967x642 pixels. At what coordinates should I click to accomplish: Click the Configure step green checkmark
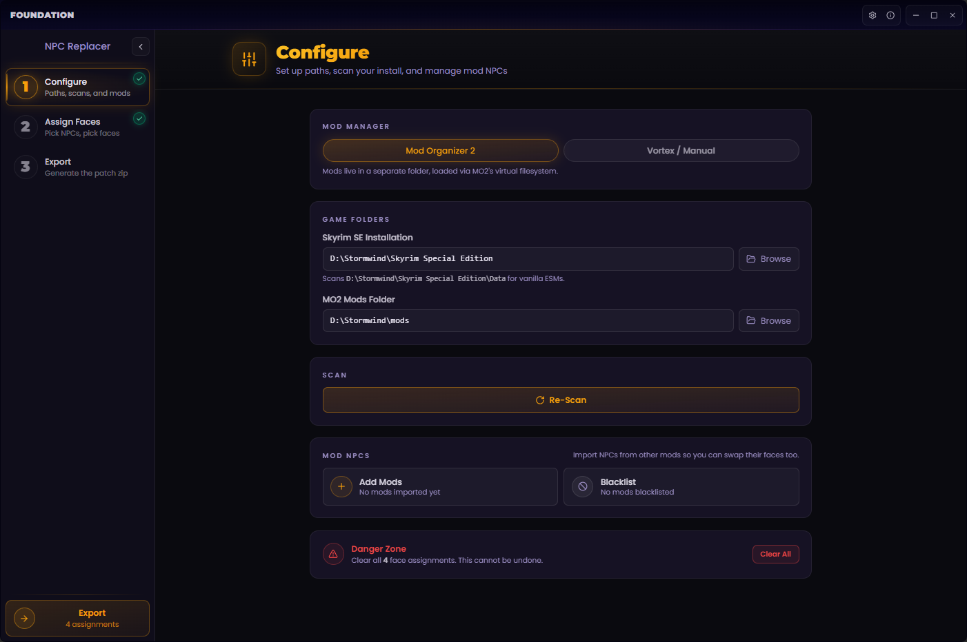[139, 79]
